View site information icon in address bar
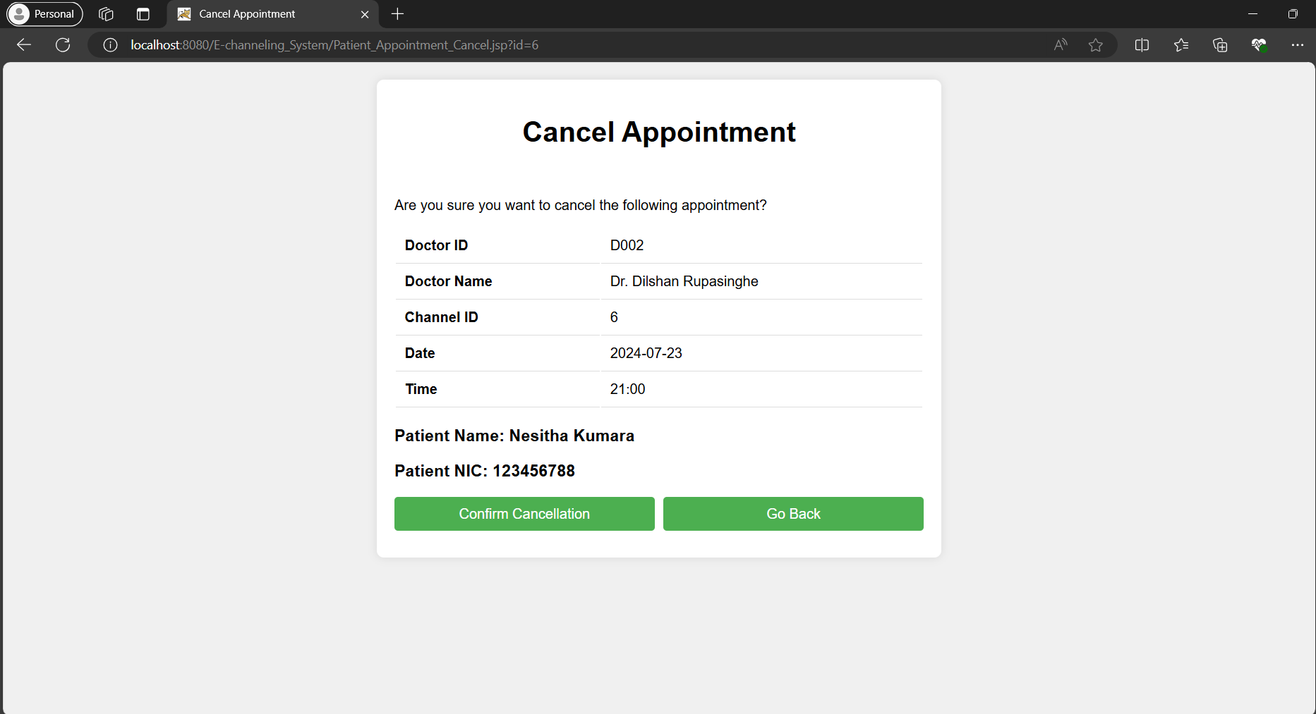The height and width of the screenshot is (714, 1316). pos(110,45)
